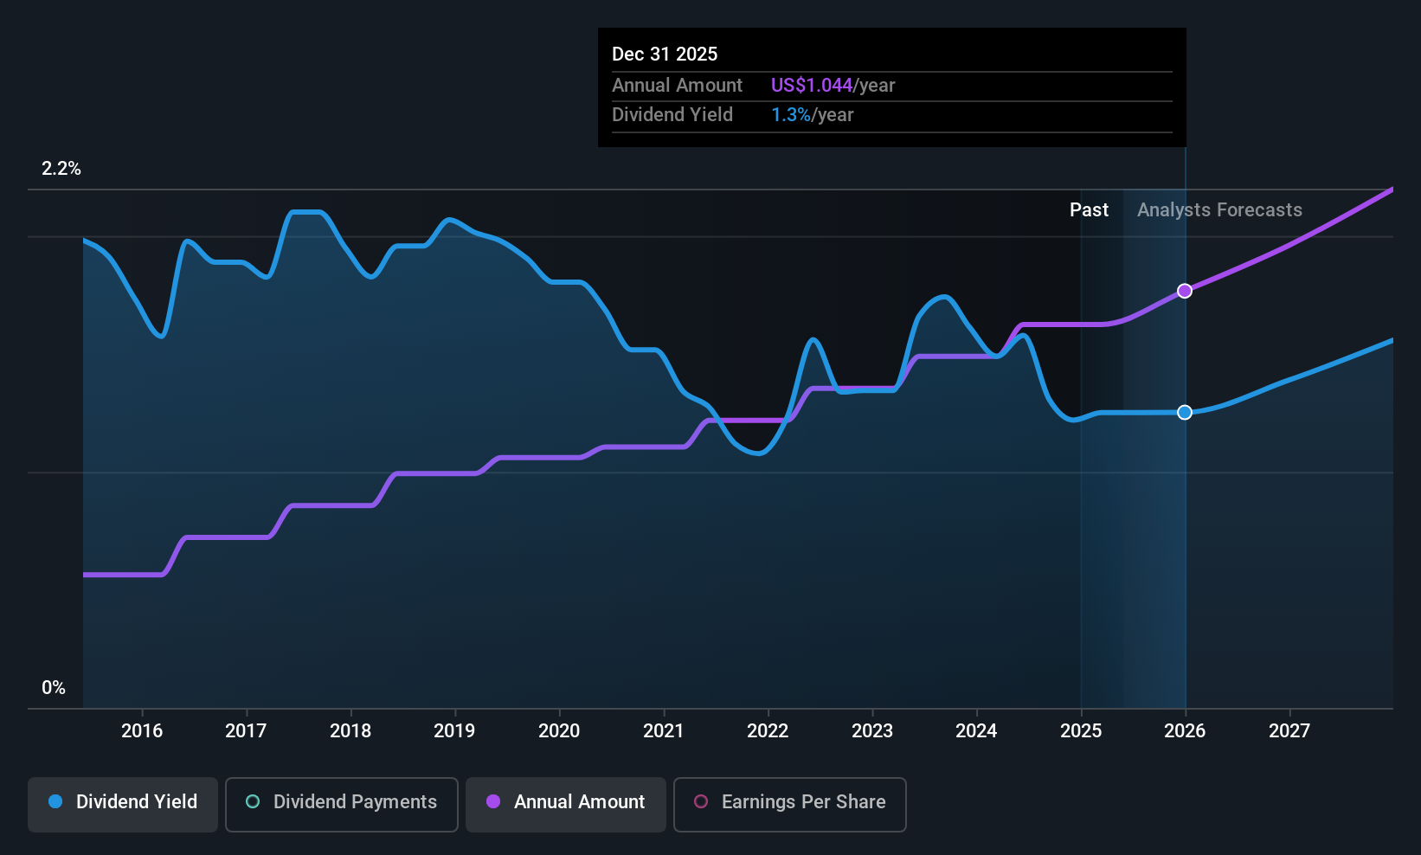Click the US$1.044/year tooltip value
This screenshot has height=855, width=1421.
click(x=833, y=86)
